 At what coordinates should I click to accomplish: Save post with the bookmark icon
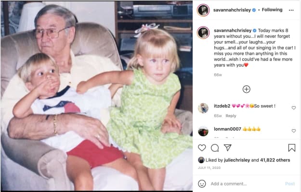pyautogui.click(x=292, y=148)
